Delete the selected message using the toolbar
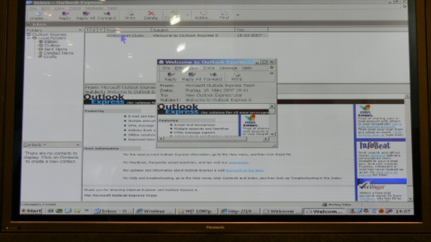Image resolution: width=431 pixels, height=242 pixels. [151, 15]
